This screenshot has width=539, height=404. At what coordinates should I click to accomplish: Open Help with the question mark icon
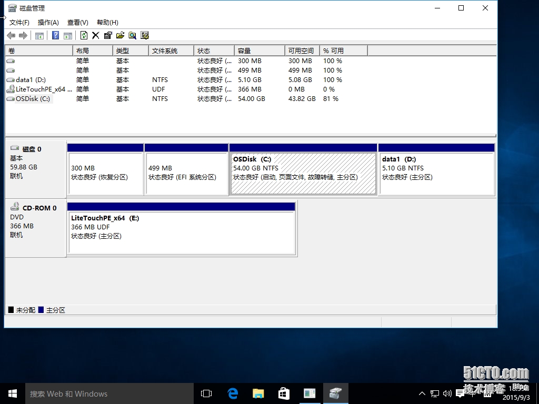click(x=55, y=35)
